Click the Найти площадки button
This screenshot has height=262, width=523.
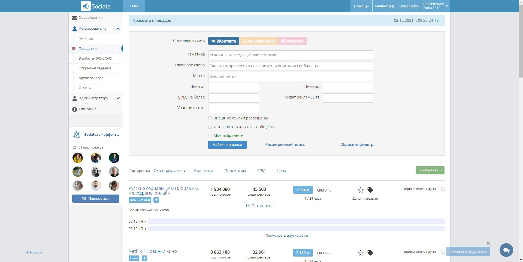(227, 145)
